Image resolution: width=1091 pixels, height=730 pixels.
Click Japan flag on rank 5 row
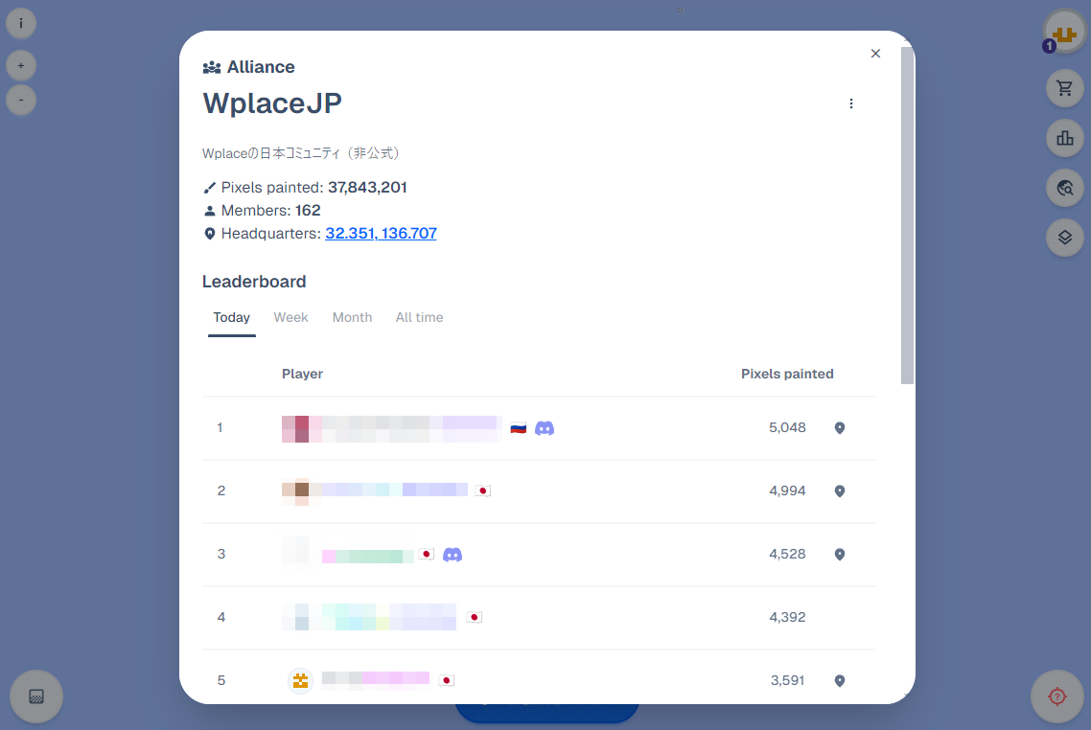click(447, 680)
